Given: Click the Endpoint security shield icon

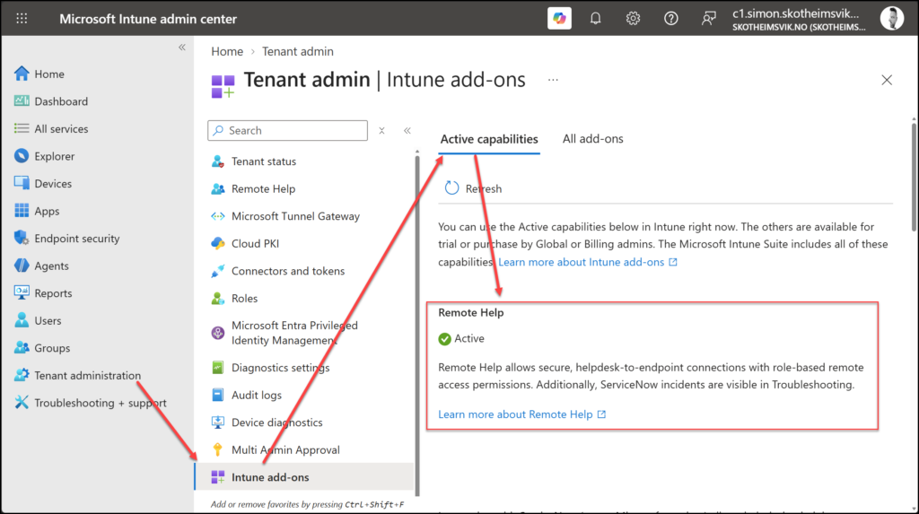Looking at the screenshot, I should point(22,238).
